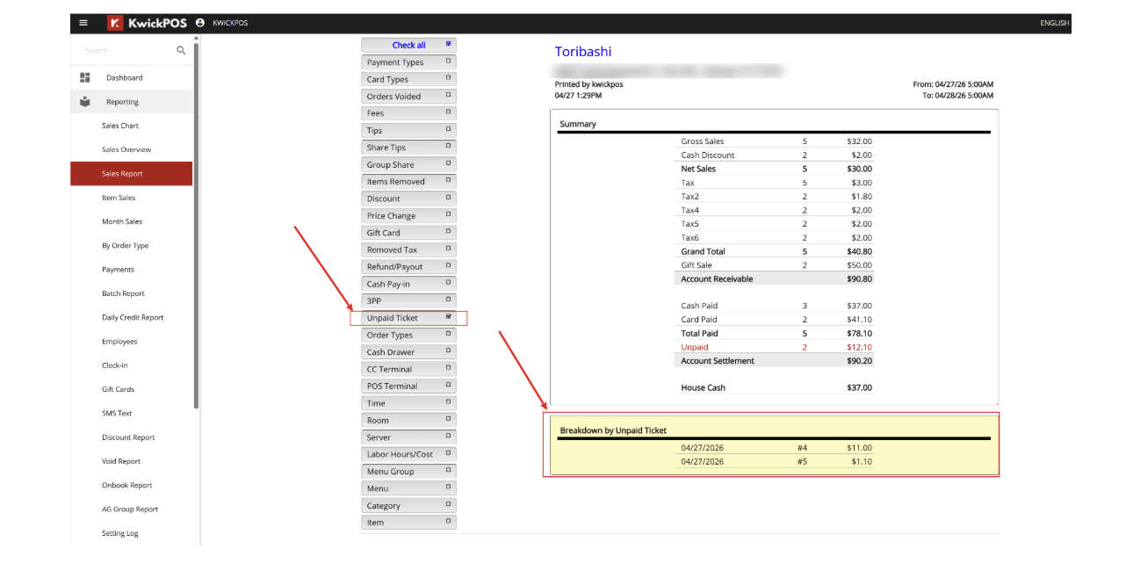Toggle the Check all checkbox

pyautogui.click(x=448, y=44)
